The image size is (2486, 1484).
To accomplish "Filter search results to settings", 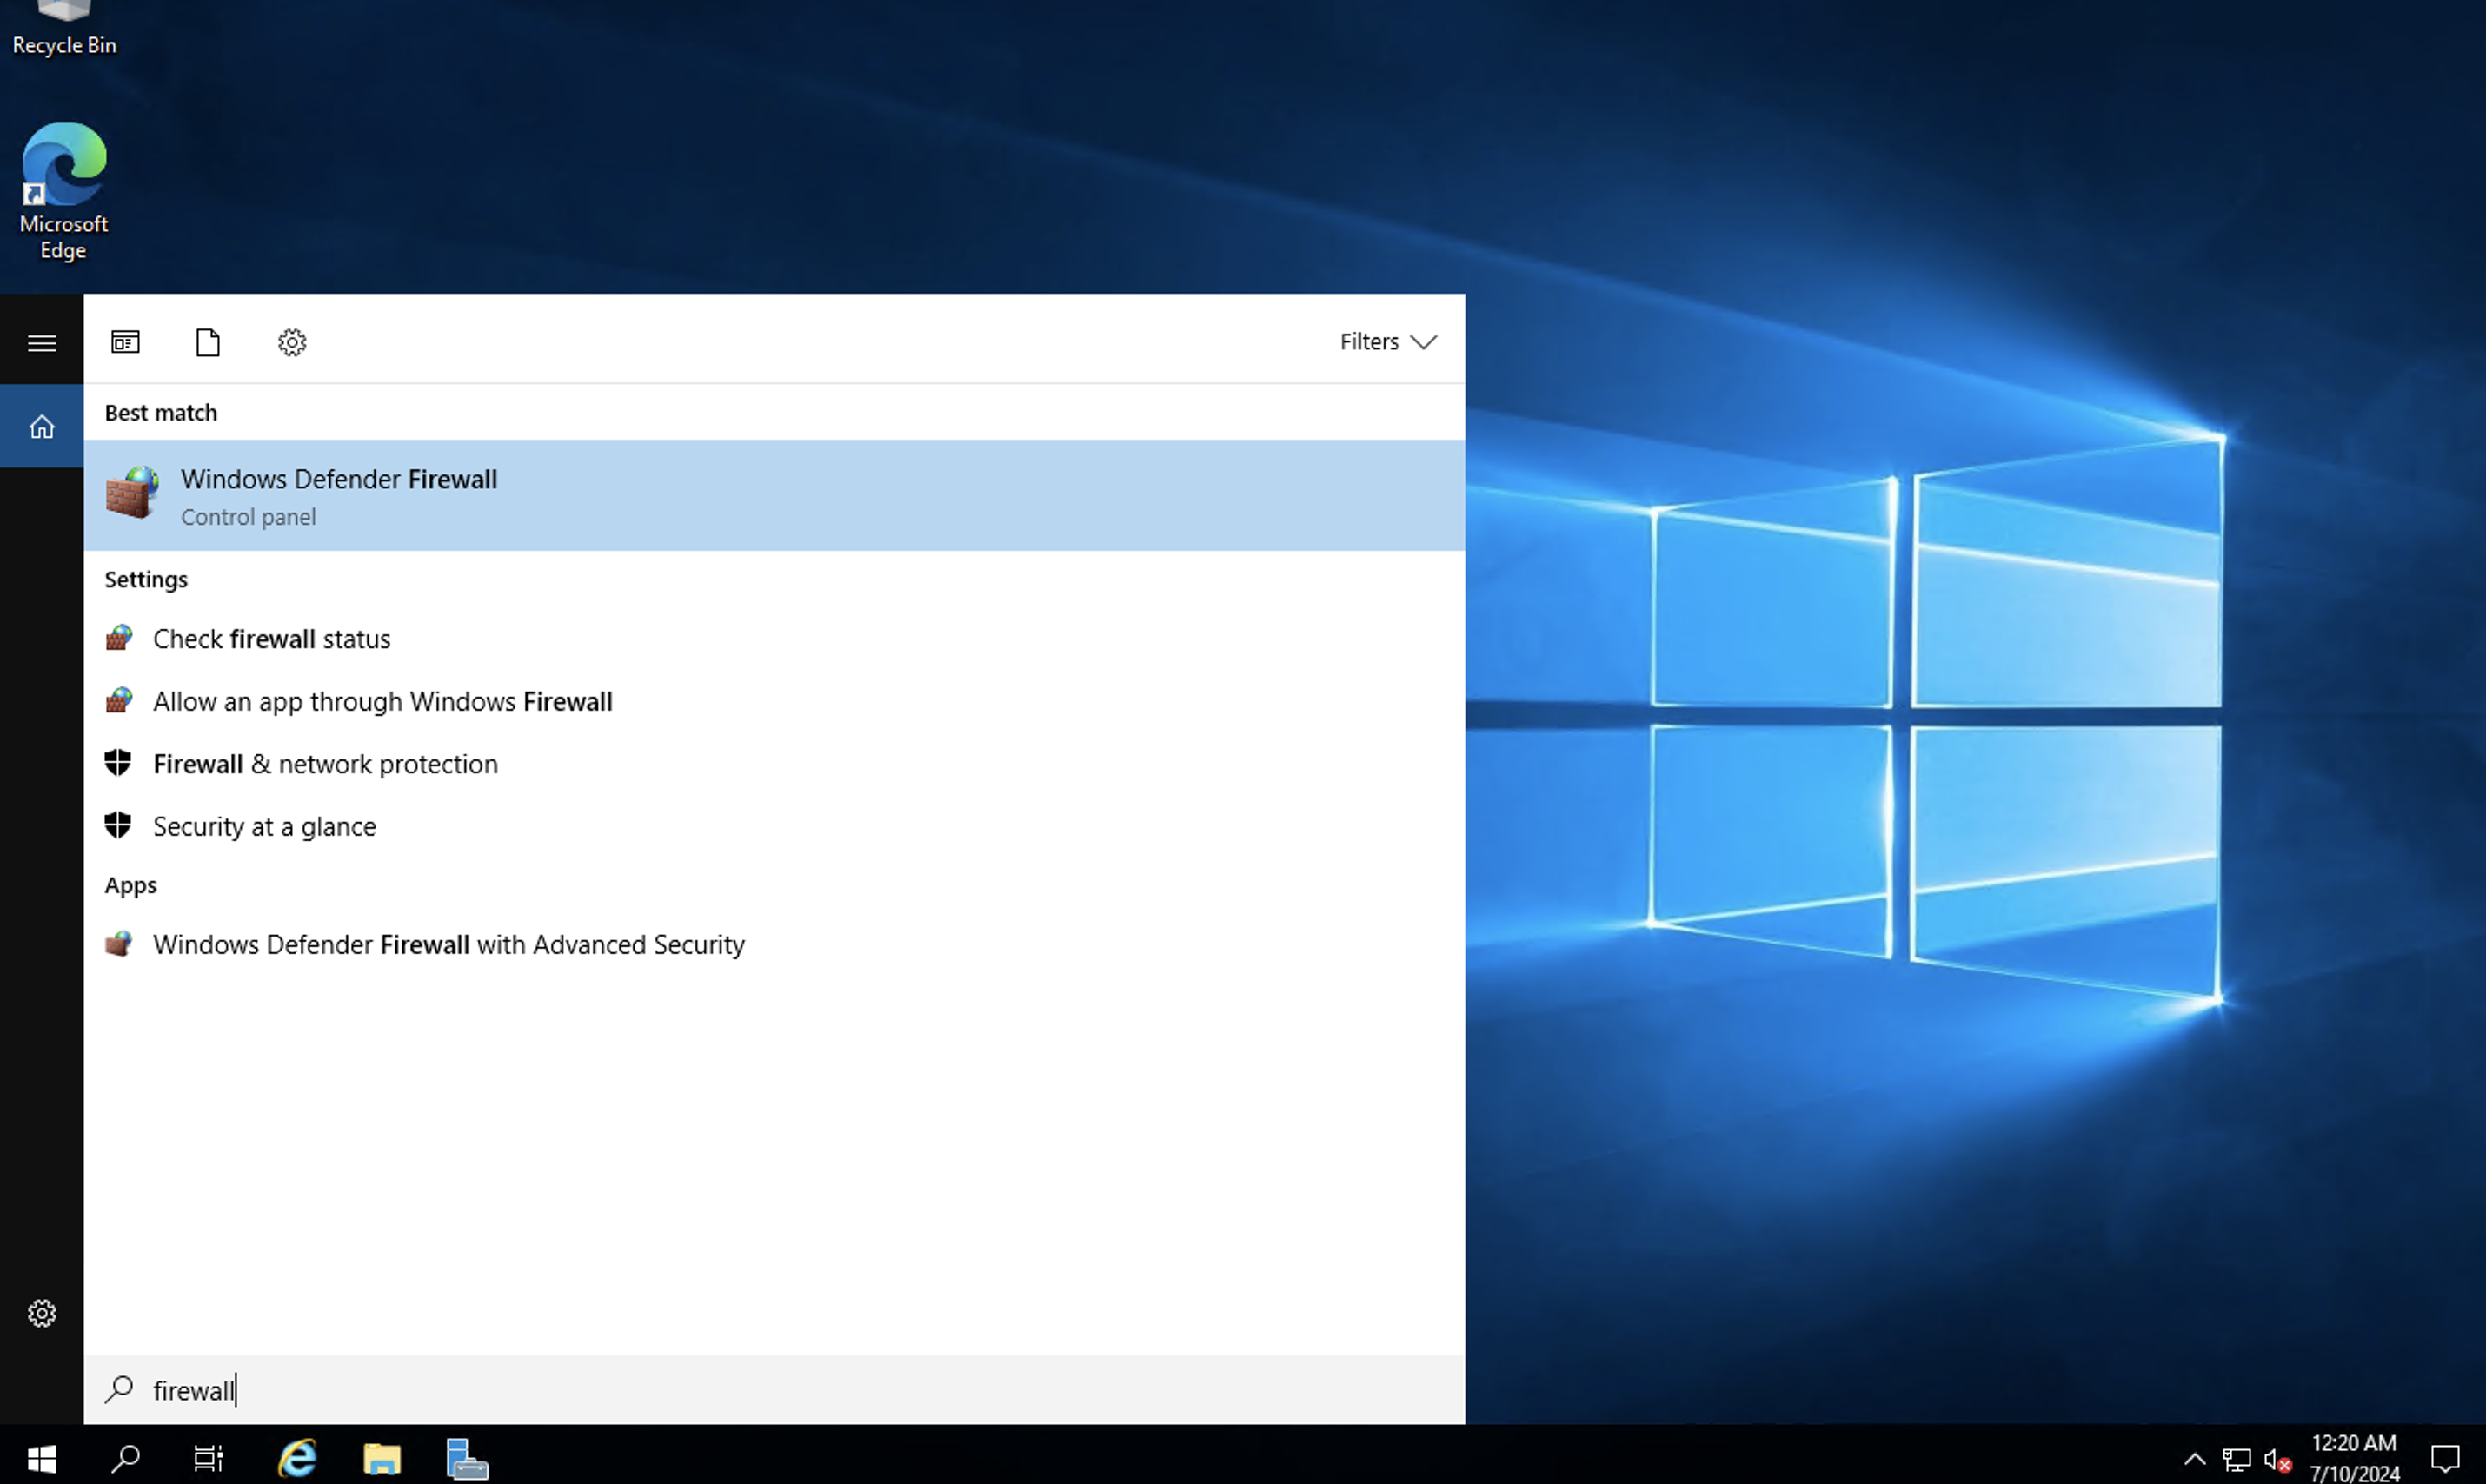I will pyautogui.click(x=291, y=341).
